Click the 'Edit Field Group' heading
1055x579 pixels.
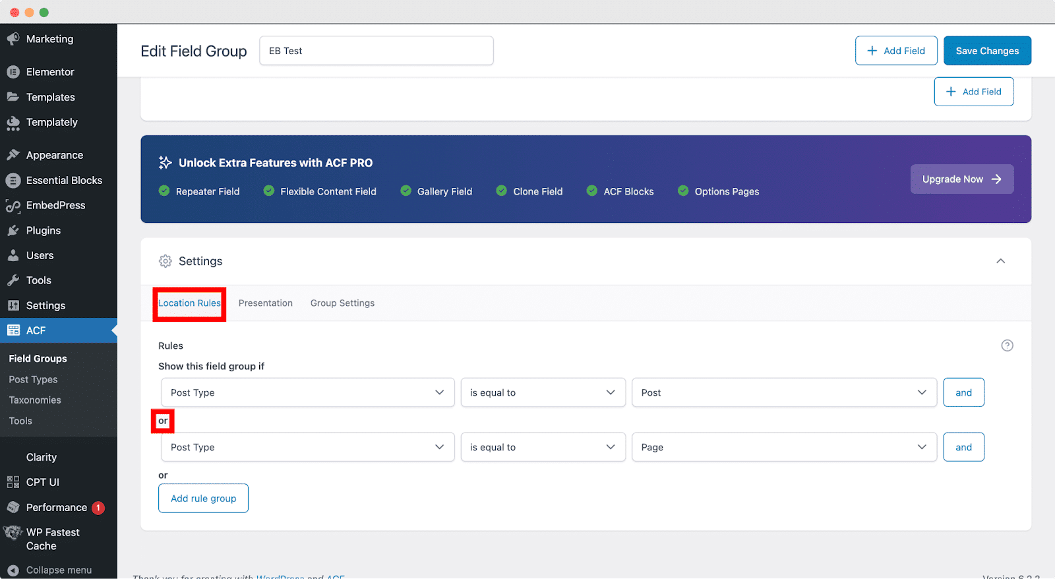tap(194, 51)
